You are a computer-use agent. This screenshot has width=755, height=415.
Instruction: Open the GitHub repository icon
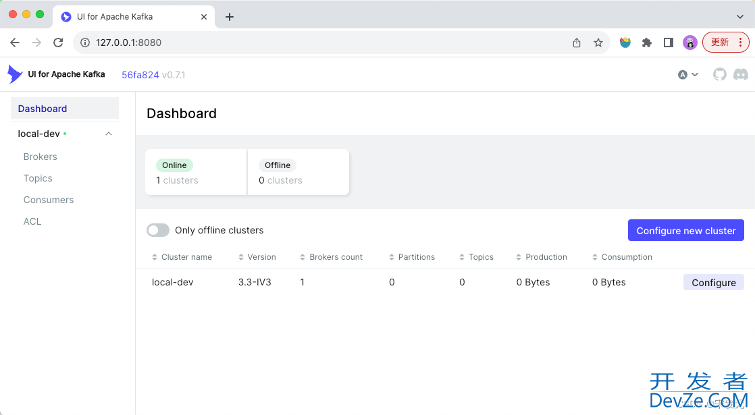[x=719, y=74]
